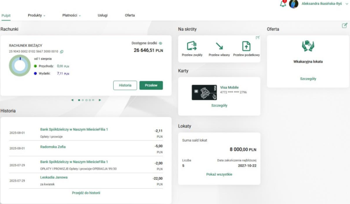Click the Wkakacyjna lokata offer icon
The image size is (350, 204).
(308, 46)
